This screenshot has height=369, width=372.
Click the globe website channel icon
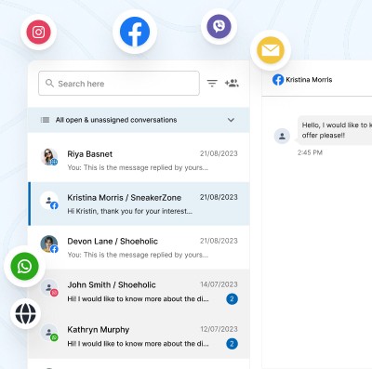[25, 313]
